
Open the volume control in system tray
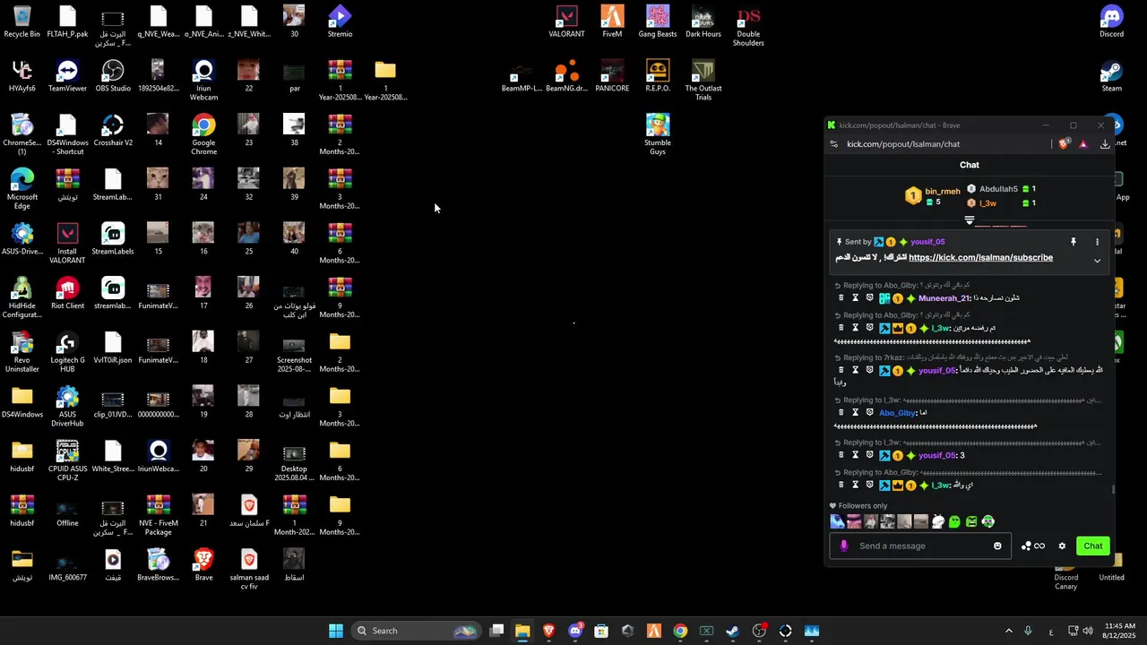1088,631
